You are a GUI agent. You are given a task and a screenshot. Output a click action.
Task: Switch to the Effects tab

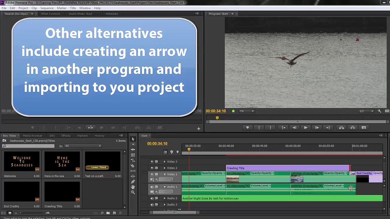tap(66, 136)
